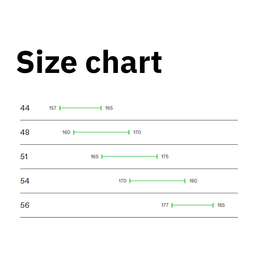Select the 175 maximum height value

[x=165, y=157]
